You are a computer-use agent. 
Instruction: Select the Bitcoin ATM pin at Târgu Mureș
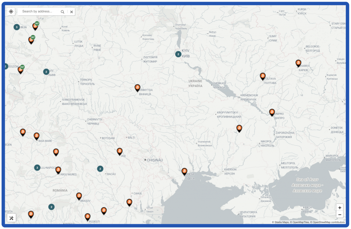pyautogui.click(x=58, y=170)
